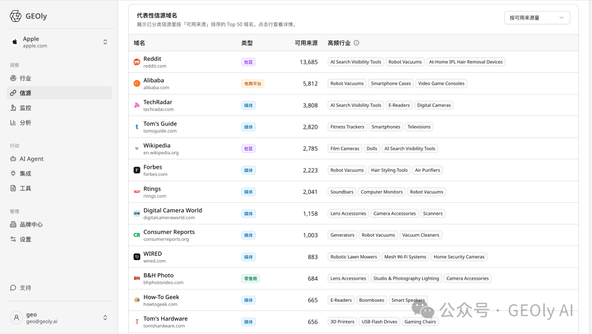Open the AI Agent robot icon

click(13, 159)
